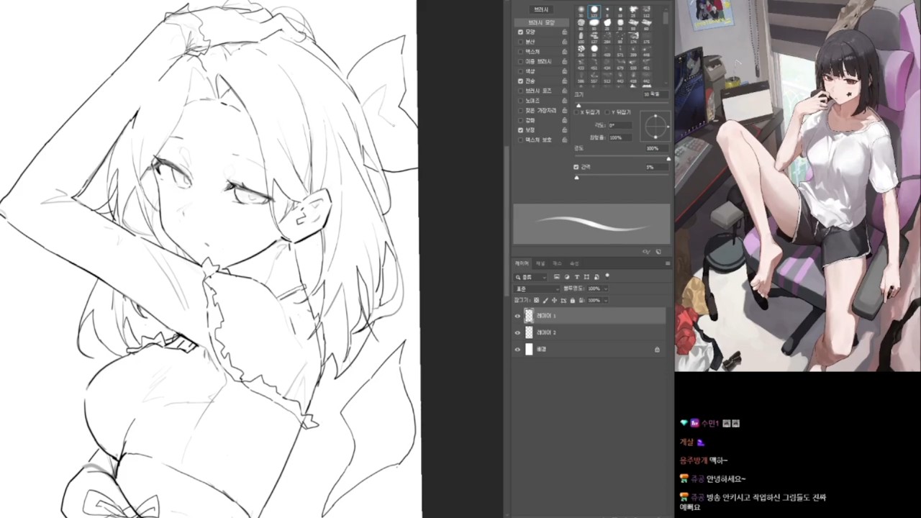Select the 284 size brush preset
The image size is (921, 518).
(607, 37)
